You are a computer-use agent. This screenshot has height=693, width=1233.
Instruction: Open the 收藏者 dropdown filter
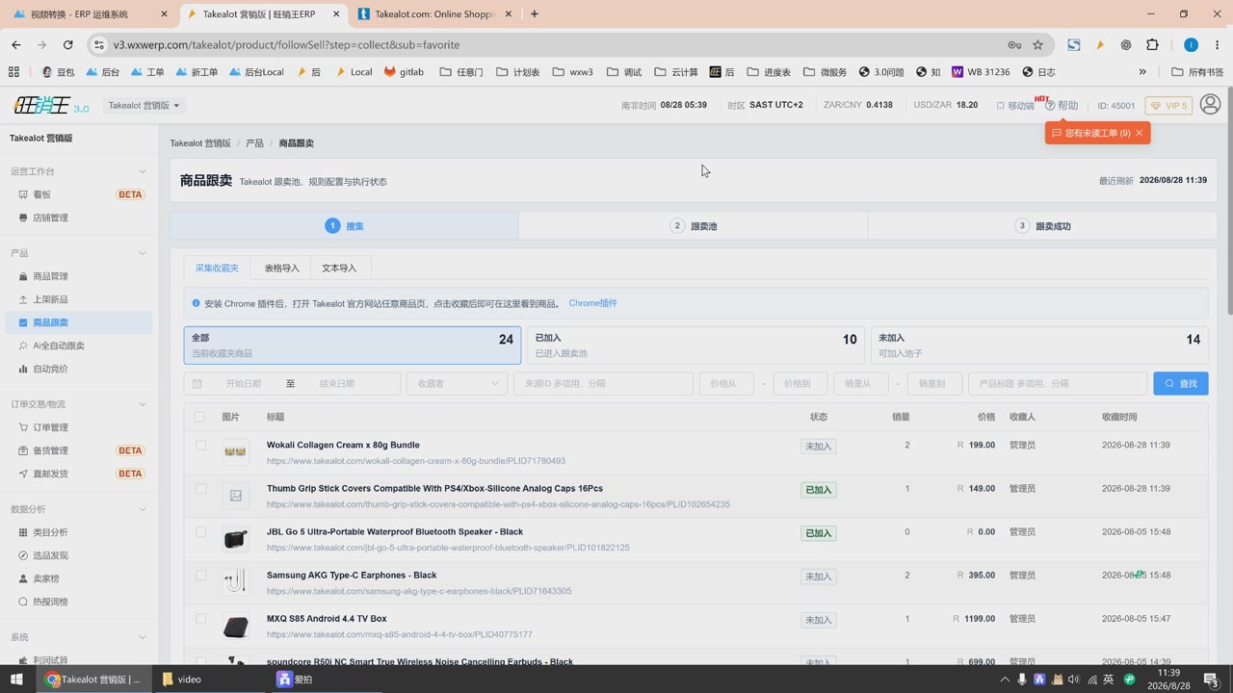pyautogui.click(x=457, y=383)
